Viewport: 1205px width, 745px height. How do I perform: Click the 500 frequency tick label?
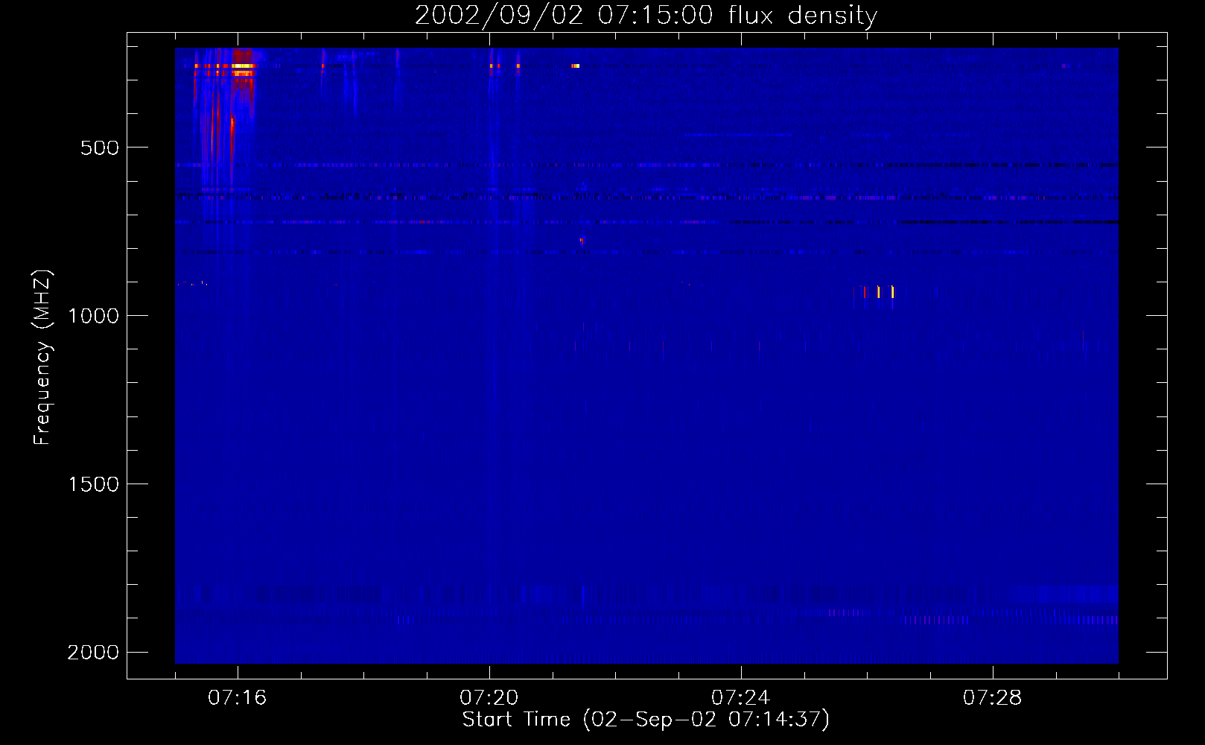tap(100, 148)
